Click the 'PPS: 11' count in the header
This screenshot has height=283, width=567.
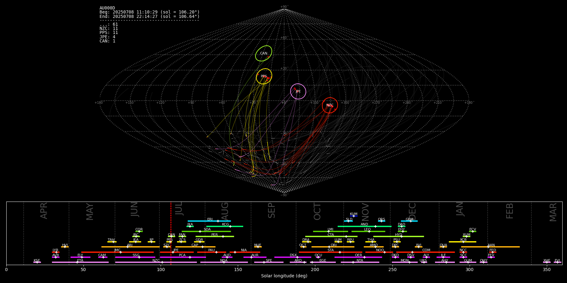(109, 33)
